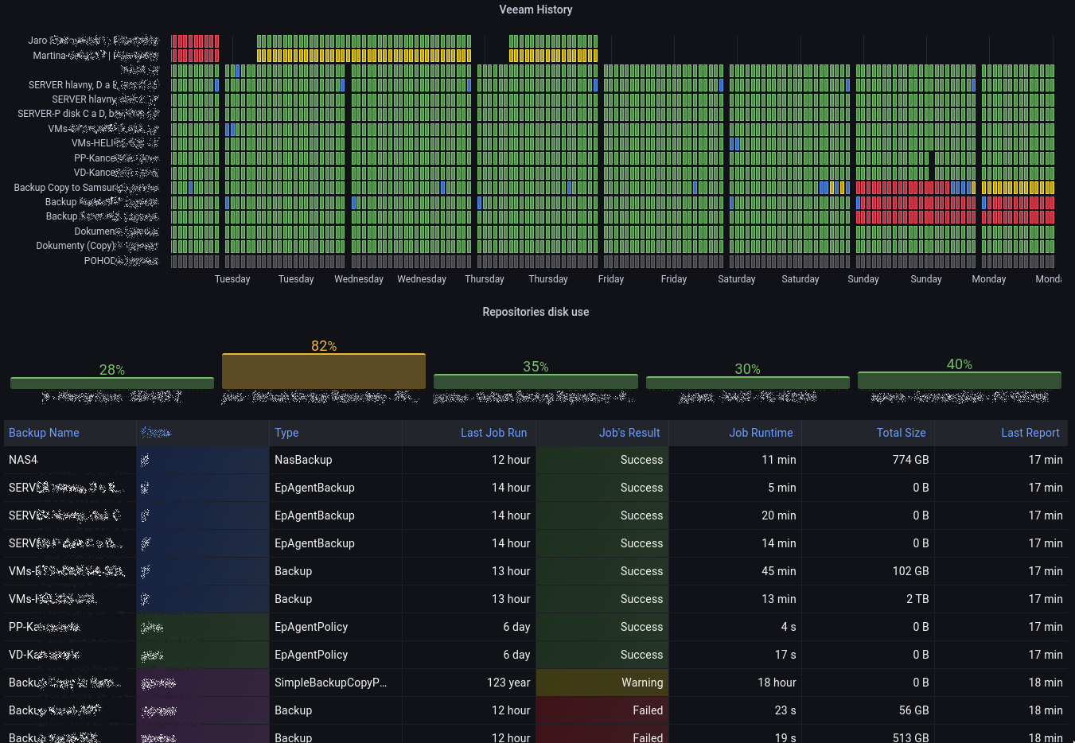Click Dokumenty (Copy) history row label
The width and height of the screenshot is (1075, 743).
[x=97, y=246]
